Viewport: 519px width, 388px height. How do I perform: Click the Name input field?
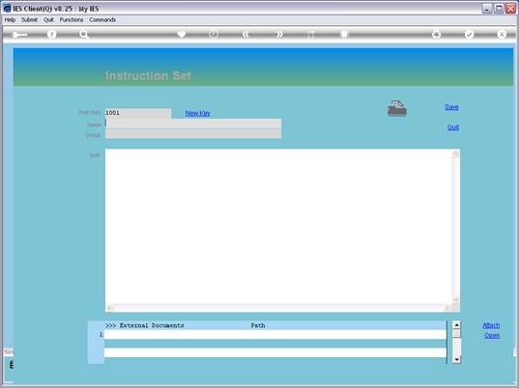(x=193, y=124)
